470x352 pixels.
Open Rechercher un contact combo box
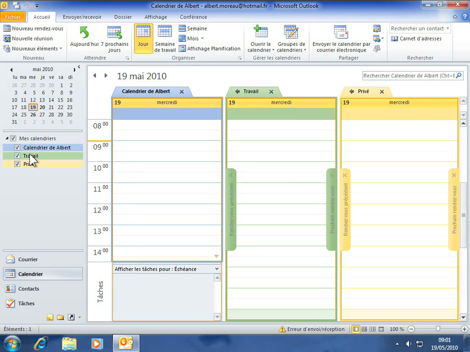pyautogui.click(x=420, y=28)
